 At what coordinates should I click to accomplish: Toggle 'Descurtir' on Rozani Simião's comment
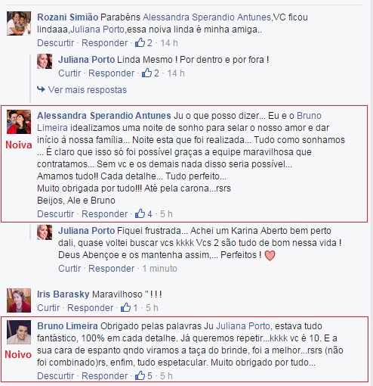click(x=56, y=43)
